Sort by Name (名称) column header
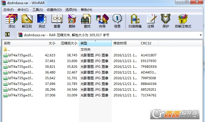The width and height of the screenshot is (205, 122). [x=18, y=43]
